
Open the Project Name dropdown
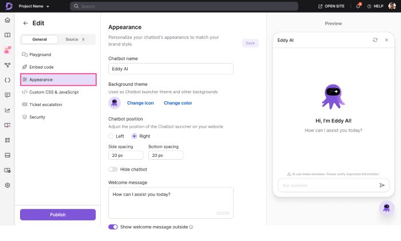pyautogui.click(x=34, y=6)
